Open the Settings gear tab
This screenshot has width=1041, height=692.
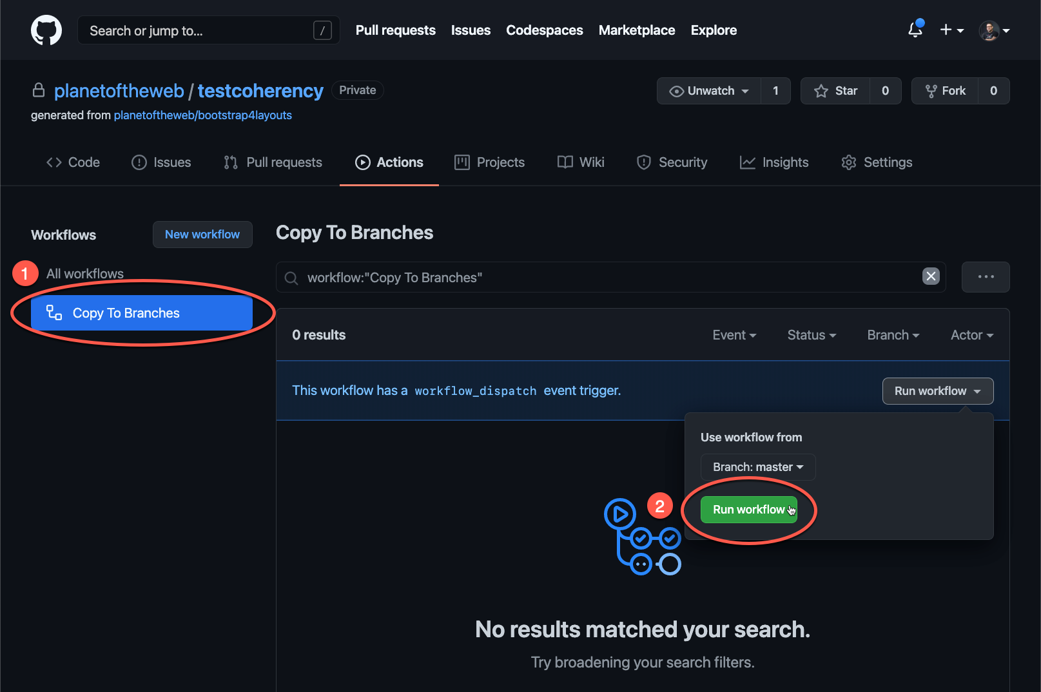pos(877,162)
